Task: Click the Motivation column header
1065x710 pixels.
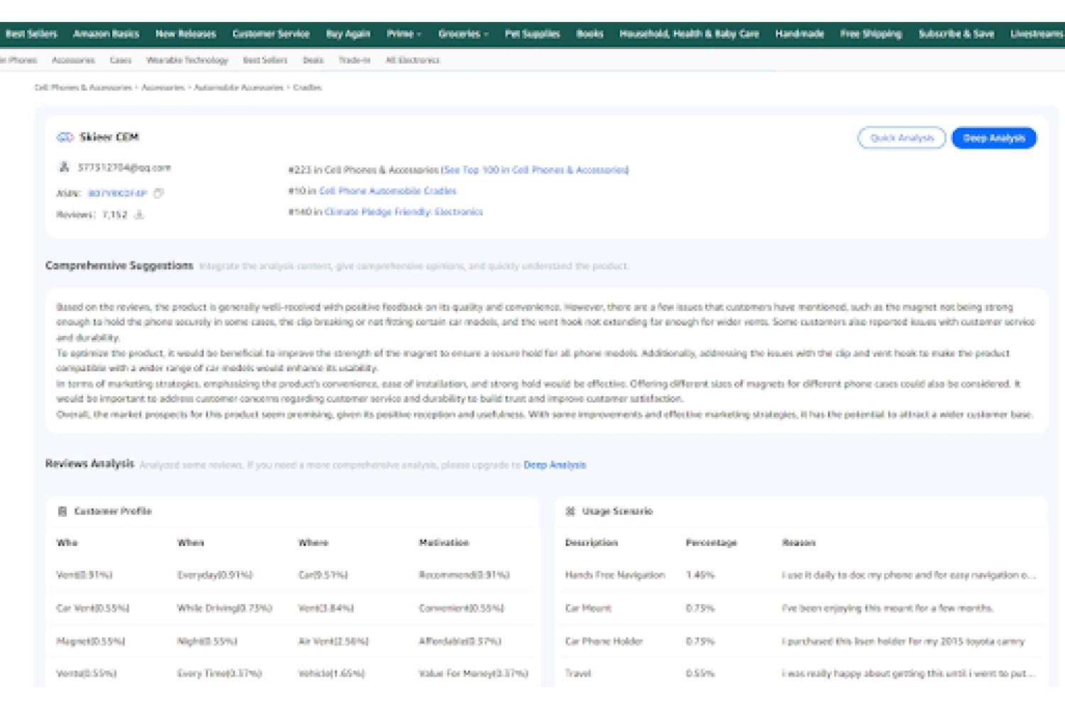Action: pos(444,542)
